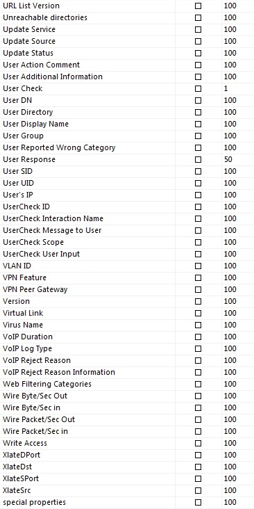Click the UserCheck Message to User label
The width and height of the screenshot is (254, 509).
point(52,230)
